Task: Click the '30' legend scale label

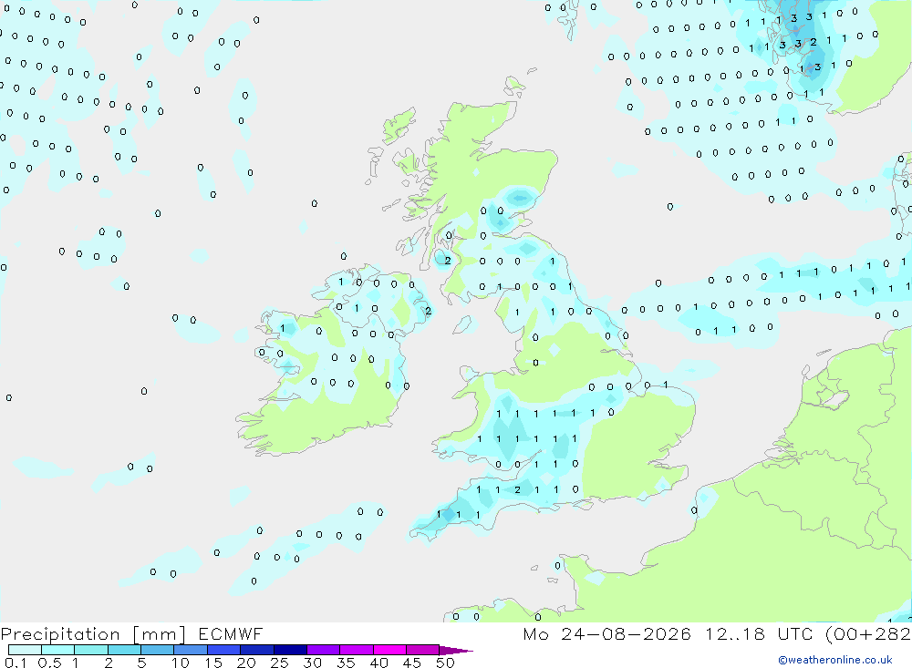Action: [312, 663]
